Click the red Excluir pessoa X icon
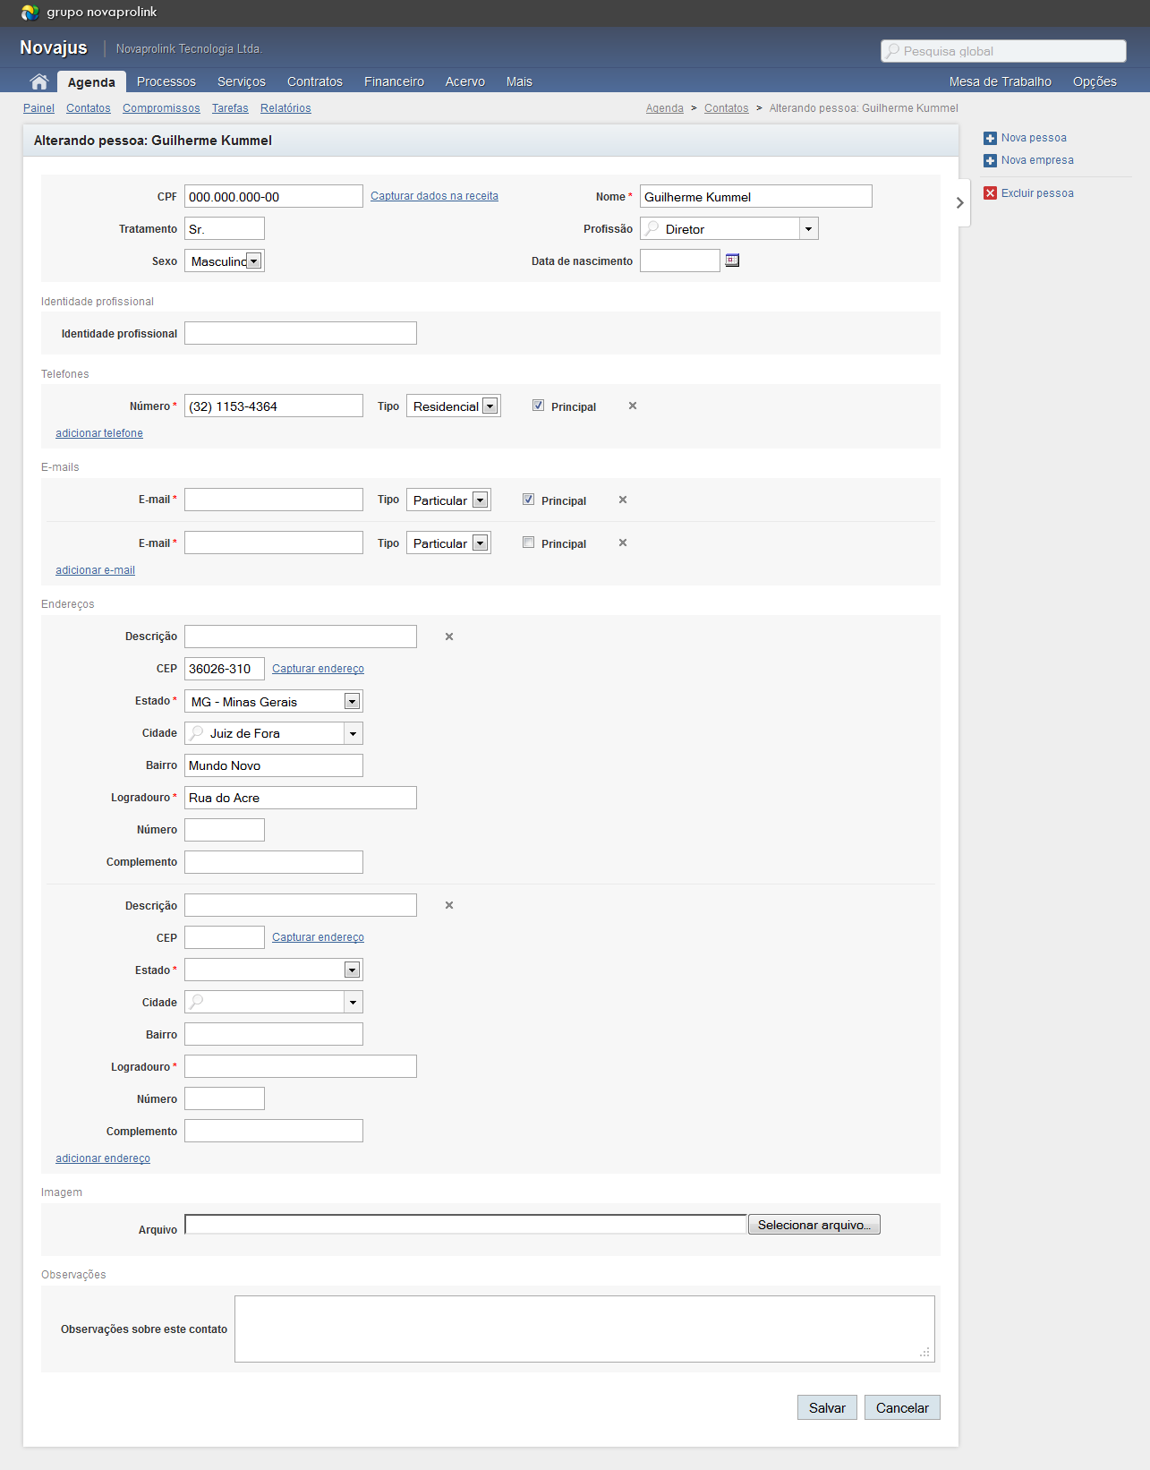The width and height of the screenshot is (1150, 1470). (x=990, y=193)
